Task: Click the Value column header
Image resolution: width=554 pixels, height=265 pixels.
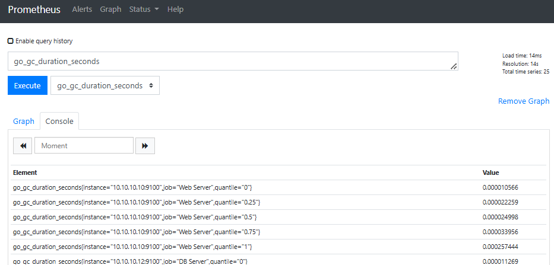Action: (x=490, y=173)
